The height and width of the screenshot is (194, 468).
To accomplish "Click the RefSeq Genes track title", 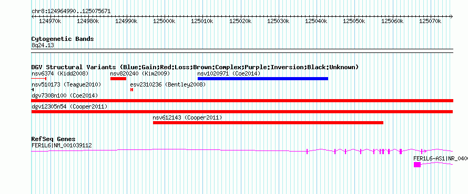I will 54,139.
